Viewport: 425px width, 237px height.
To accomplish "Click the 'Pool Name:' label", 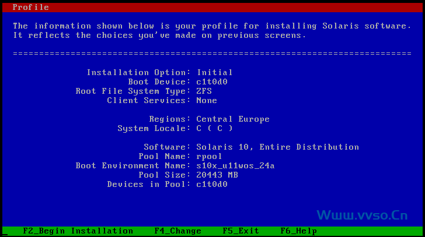I will point(165,157).
